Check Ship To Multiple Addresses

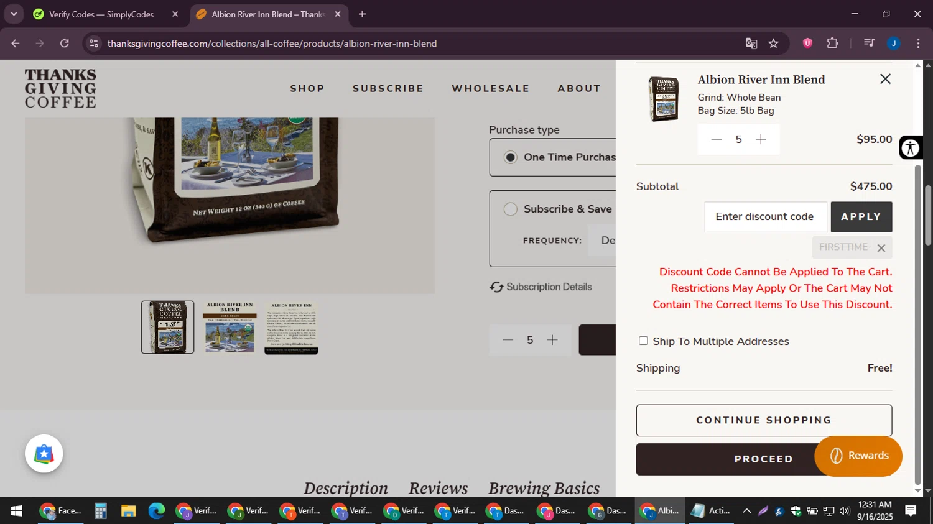click(643, 341)
